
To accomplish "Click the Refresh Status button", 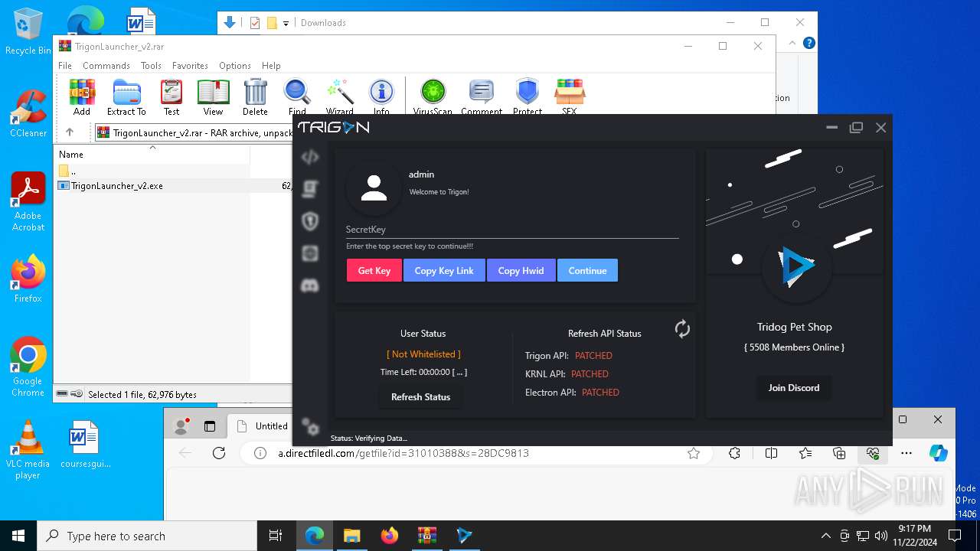I will pos(421,396).
